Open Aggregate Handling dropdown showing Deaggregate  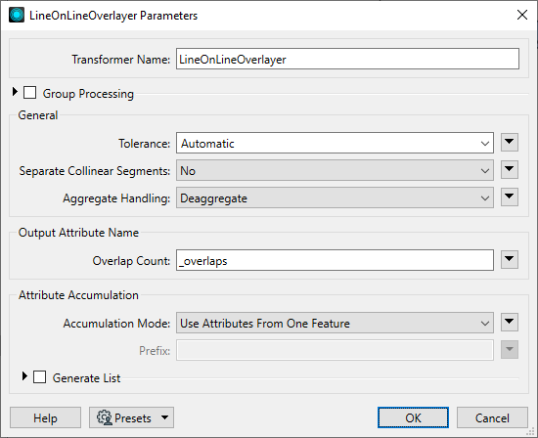[x=335, y=197]
